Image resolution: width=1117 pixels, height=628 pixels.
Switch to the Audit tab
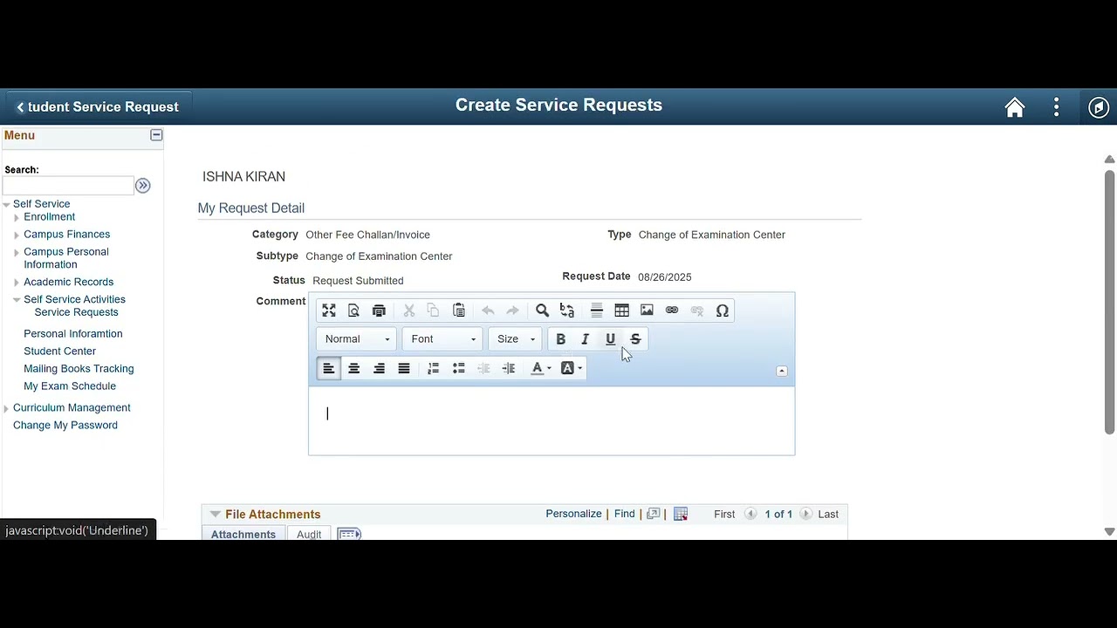click(x=309, y=534)
